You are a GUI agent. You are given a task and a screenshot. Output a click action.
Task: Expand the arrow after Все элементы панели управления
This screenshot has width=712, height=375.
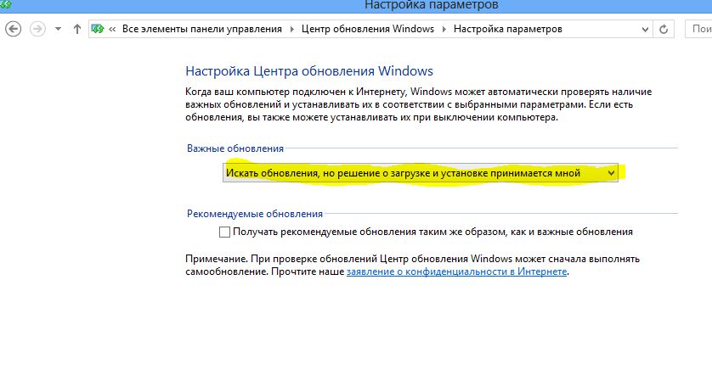[292, 29]
